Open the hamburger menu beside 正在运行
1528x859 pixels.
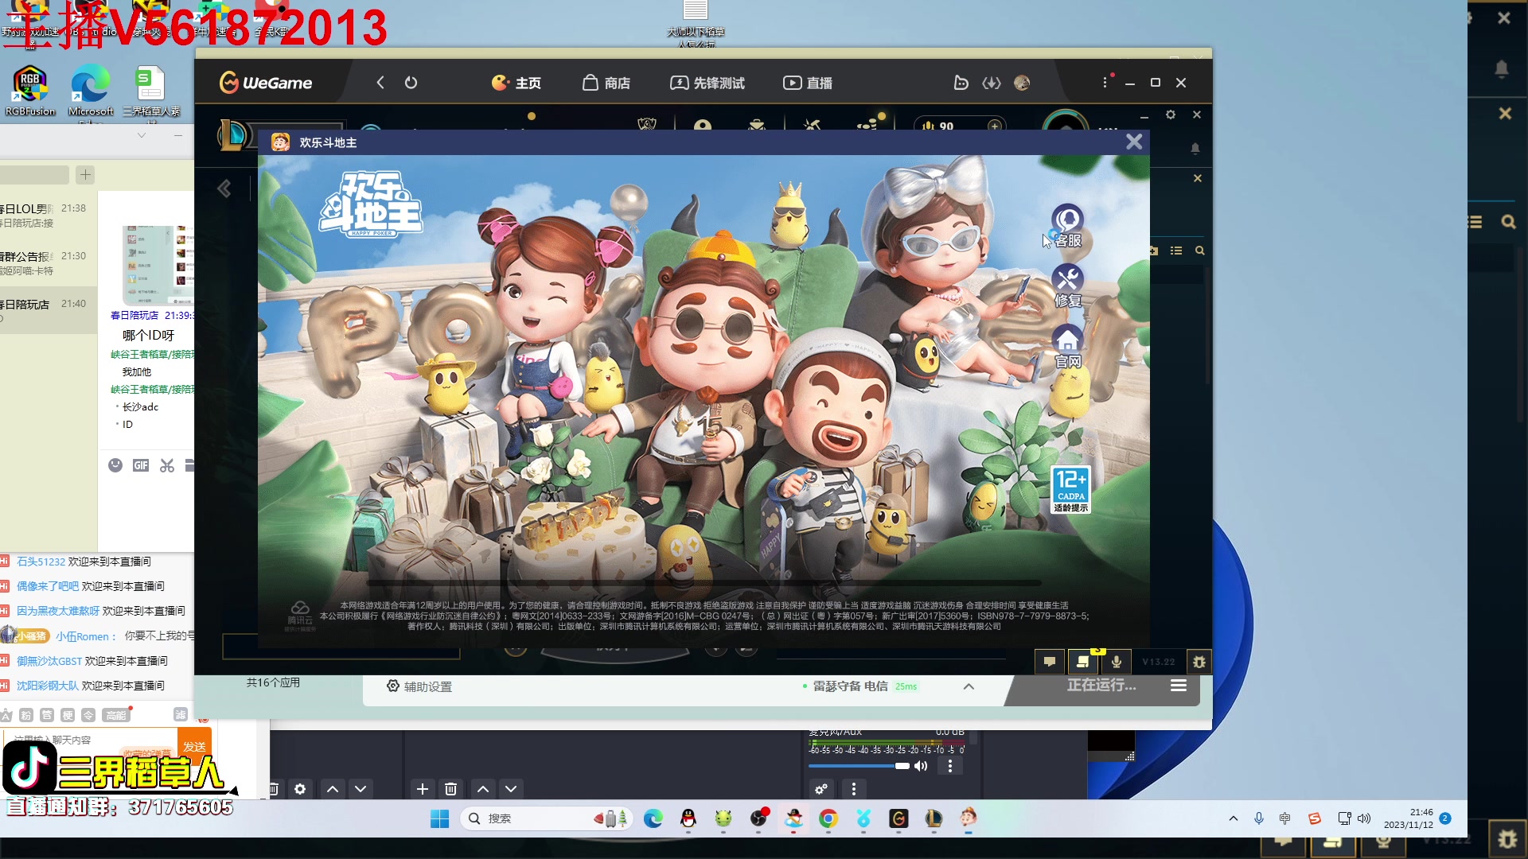[x=1179, y=686]
